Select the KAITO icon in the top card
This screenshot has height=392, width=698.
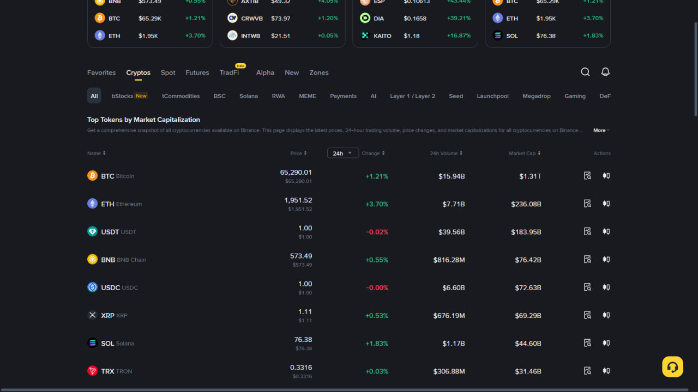365,35
